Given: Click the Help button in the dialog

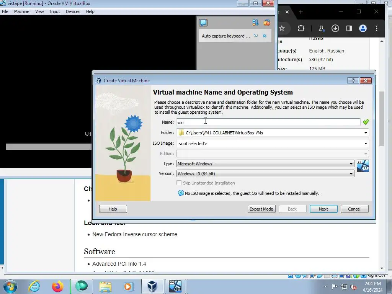Looking at the screenshot, I should (x=113, y=209).
